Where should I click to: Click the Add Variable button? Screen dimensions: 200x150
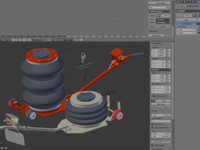[160, 3]
